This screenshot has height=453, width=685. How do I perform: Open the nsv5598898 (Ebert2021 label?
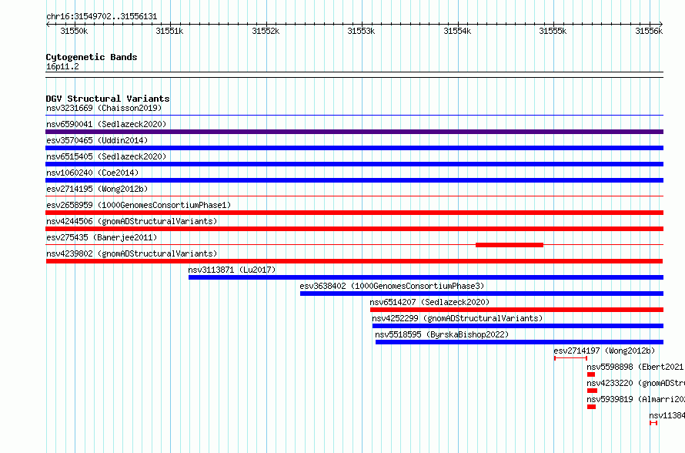(x=636, y=367)
